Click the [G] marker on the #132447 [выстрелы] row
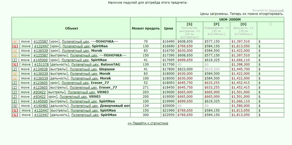Screen dimensions: 292x145 coord(15,111)
